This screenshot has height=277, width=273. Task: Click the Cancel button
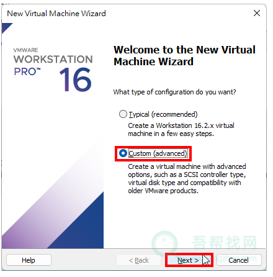pyautogui.click(x=239, y=260)
